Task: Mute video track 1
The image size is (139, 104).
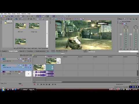Action: point(28,59)
